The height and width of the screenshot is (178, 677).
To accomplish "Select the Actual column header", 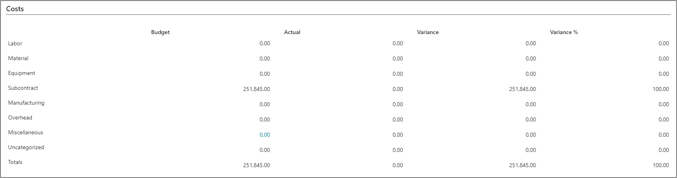I will coord(292,32).
